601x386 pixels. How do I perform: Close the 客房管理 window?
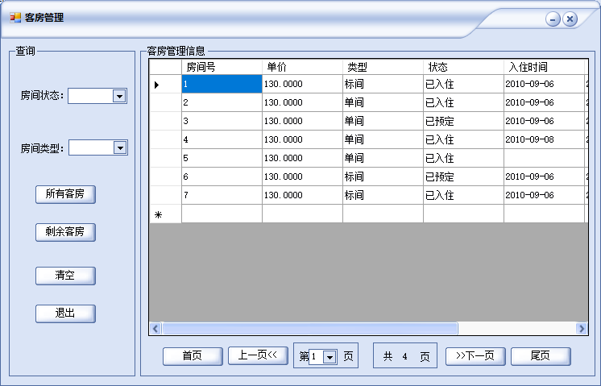[x=570, y=19]
